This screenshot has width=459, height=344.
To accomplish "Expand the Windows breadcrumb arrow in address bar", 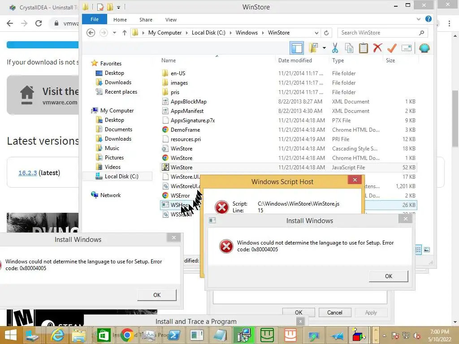I will (x=263, y=33).
